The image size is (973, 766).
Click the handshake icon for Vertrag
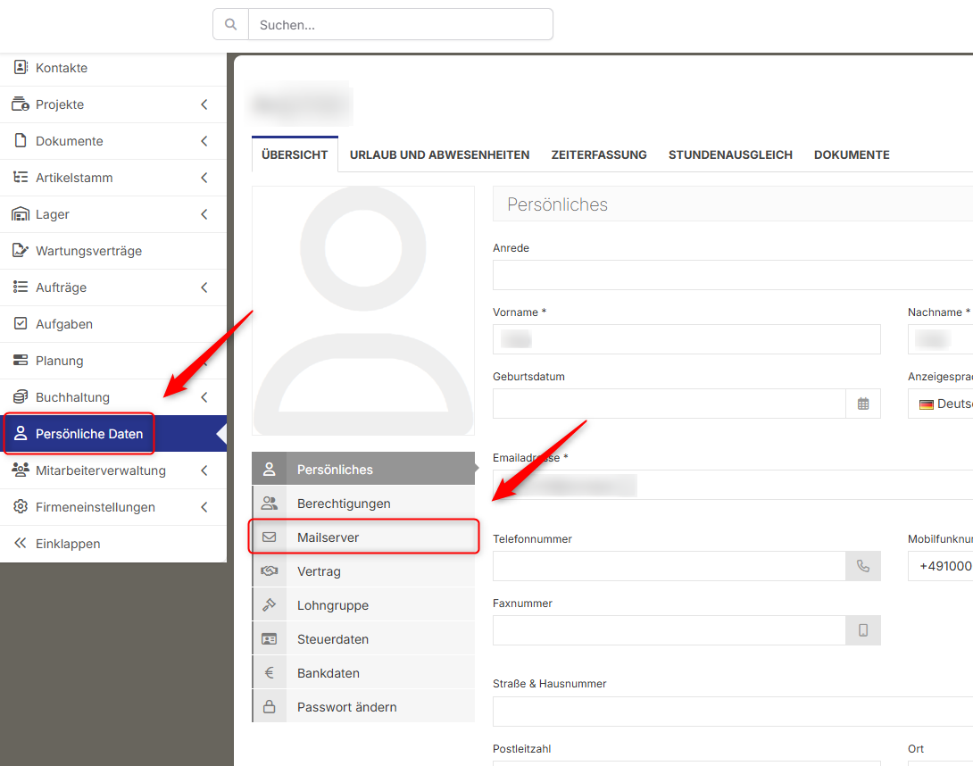point(269,571)
